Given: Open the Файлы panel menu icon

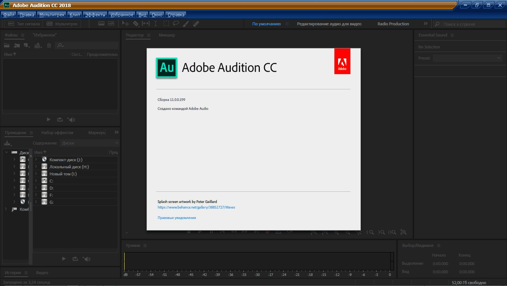Looking at the screenshot, I should tap(23, 35).
